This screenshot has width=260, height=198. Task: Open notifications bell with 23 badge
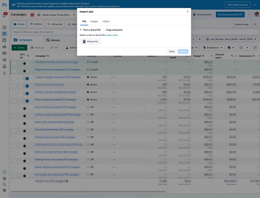tap(5, 15)
